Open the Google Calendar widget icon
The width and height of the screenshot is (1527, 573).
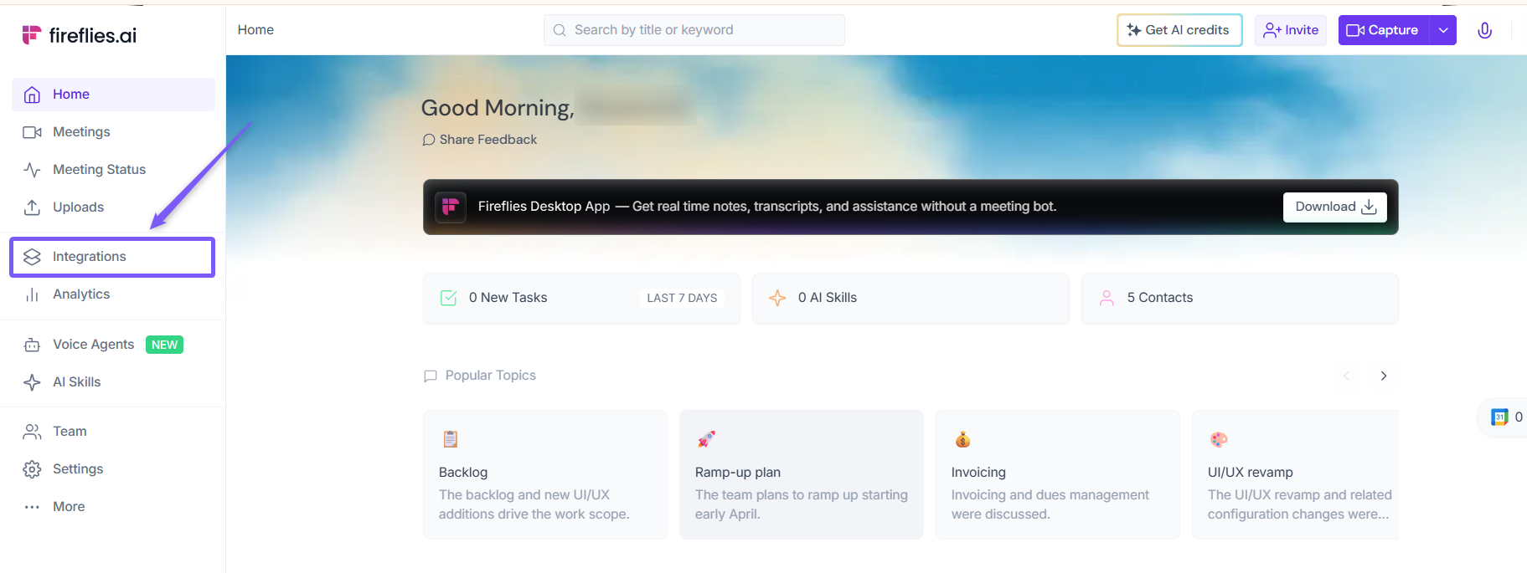coord(1499,417)
